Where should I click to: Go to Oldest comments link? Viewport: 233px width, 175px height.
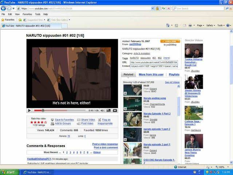tap(97, 152)
